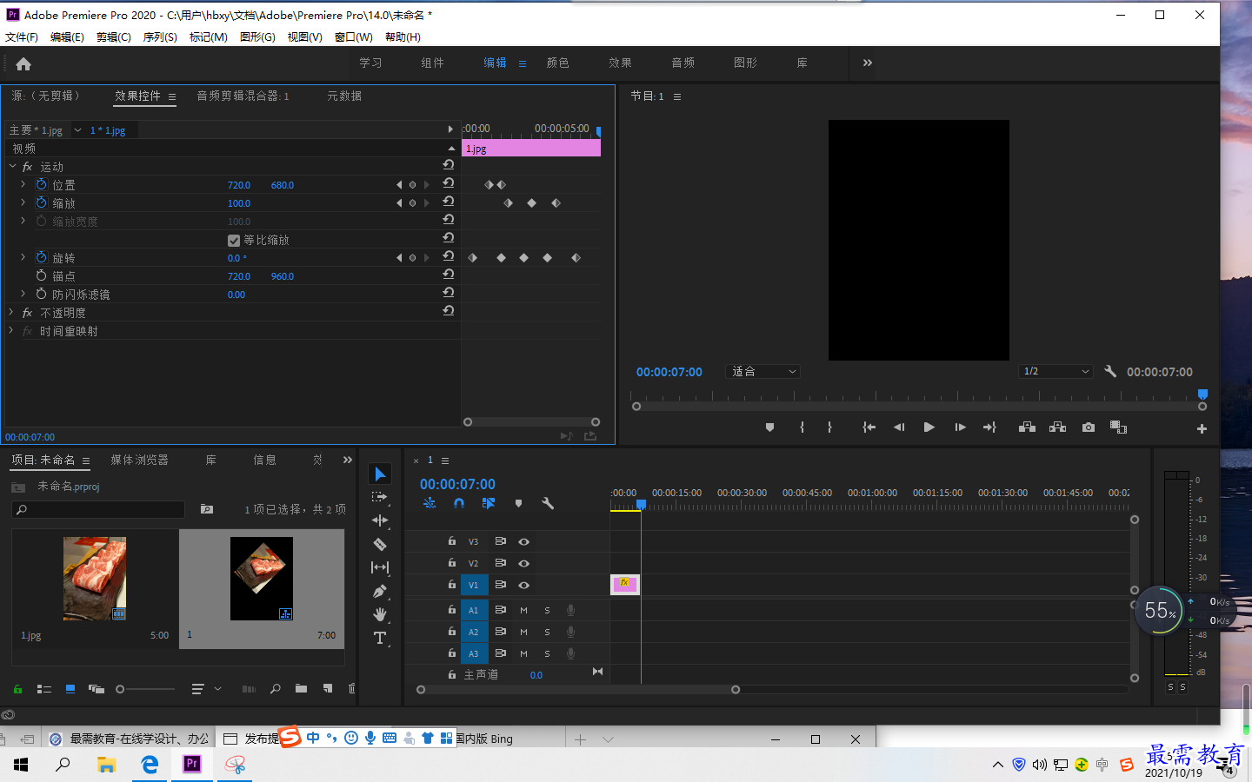Toggle 位置 animation stopwatch
Screen dimensions: 1252x782
pyautogui.click(x=41, y=184)
